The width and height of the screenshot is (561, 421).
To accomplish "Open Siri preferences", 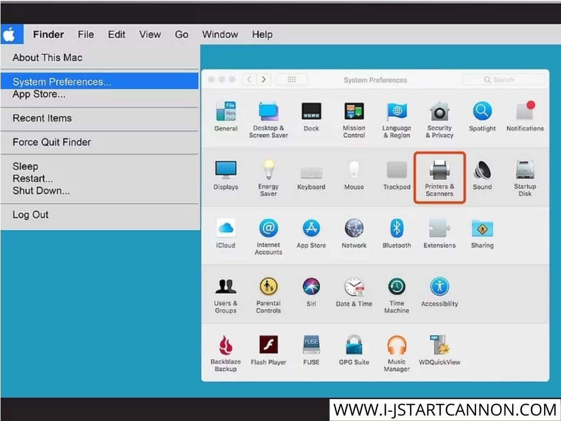I will [x=311, y=292].
